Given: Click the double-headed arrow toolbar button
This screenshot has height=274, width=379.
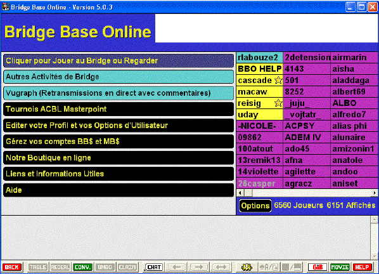Looking at the screenshot, I should (221, 267).
